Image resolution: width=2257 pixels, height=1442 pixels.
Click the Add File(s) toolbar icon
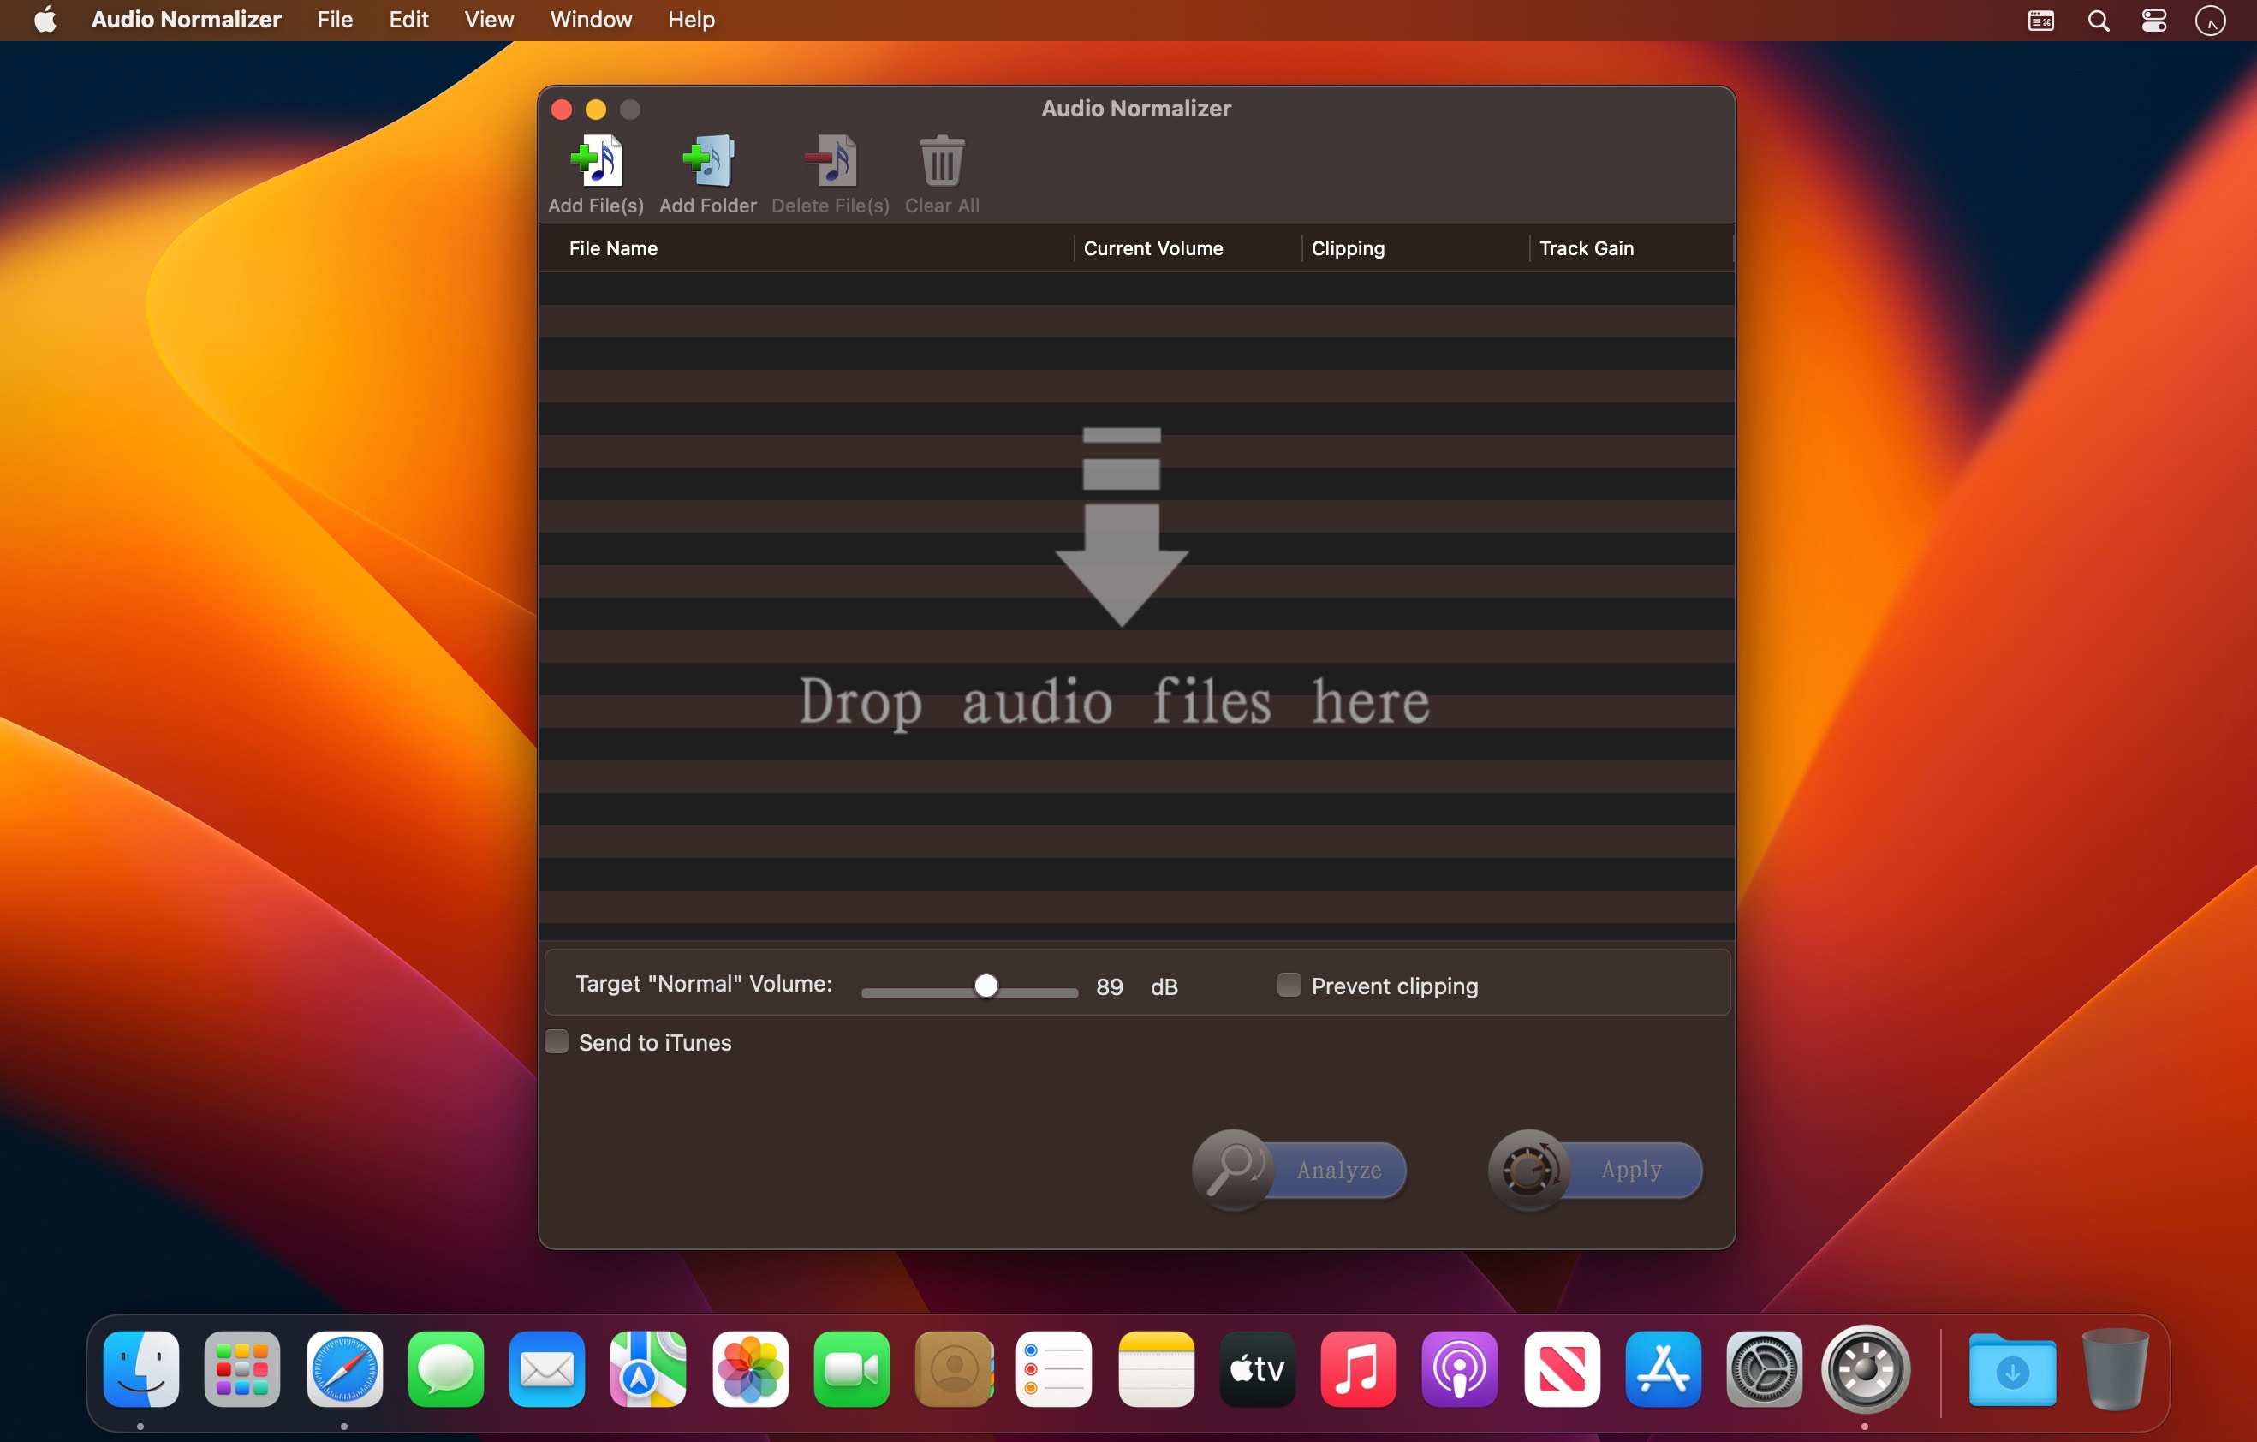[596, 161]
